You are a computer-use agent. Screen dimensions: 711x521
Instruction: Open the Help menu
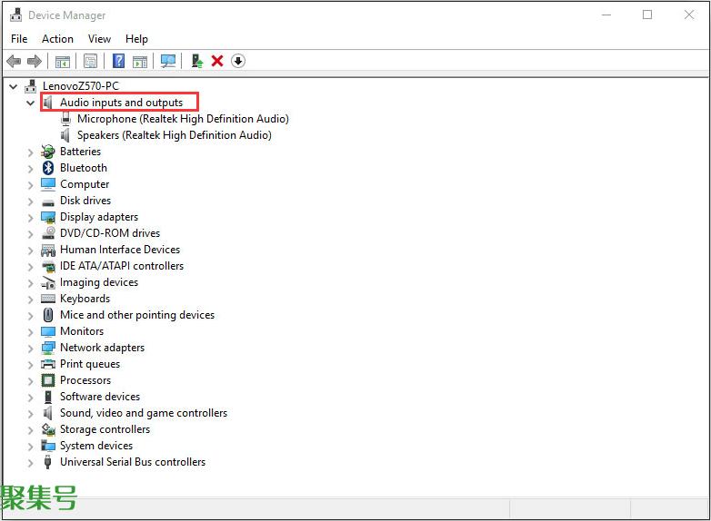tap(136, 39)
